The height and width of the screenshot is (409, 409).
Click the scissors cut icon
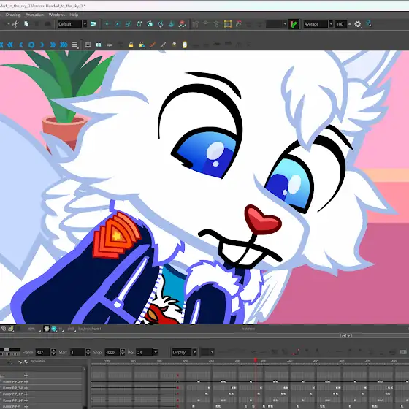tap(15, 24)
